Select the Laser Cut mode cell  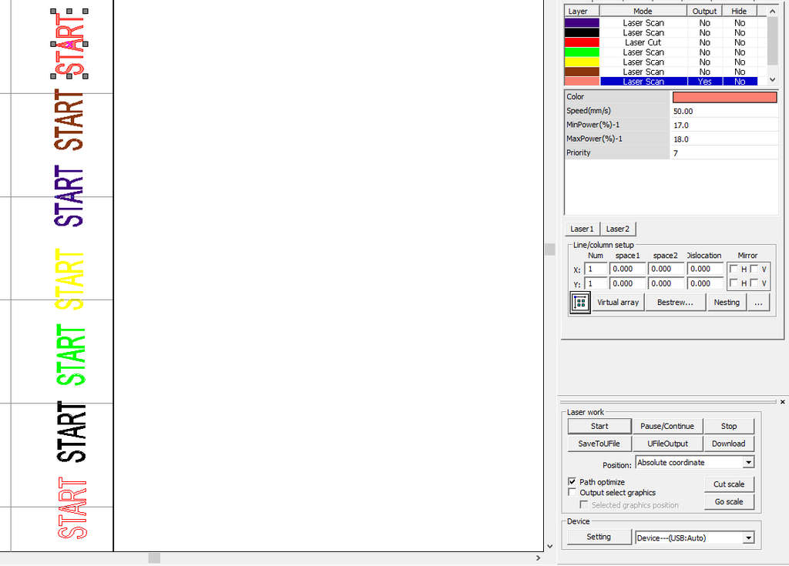click(643, 42)
